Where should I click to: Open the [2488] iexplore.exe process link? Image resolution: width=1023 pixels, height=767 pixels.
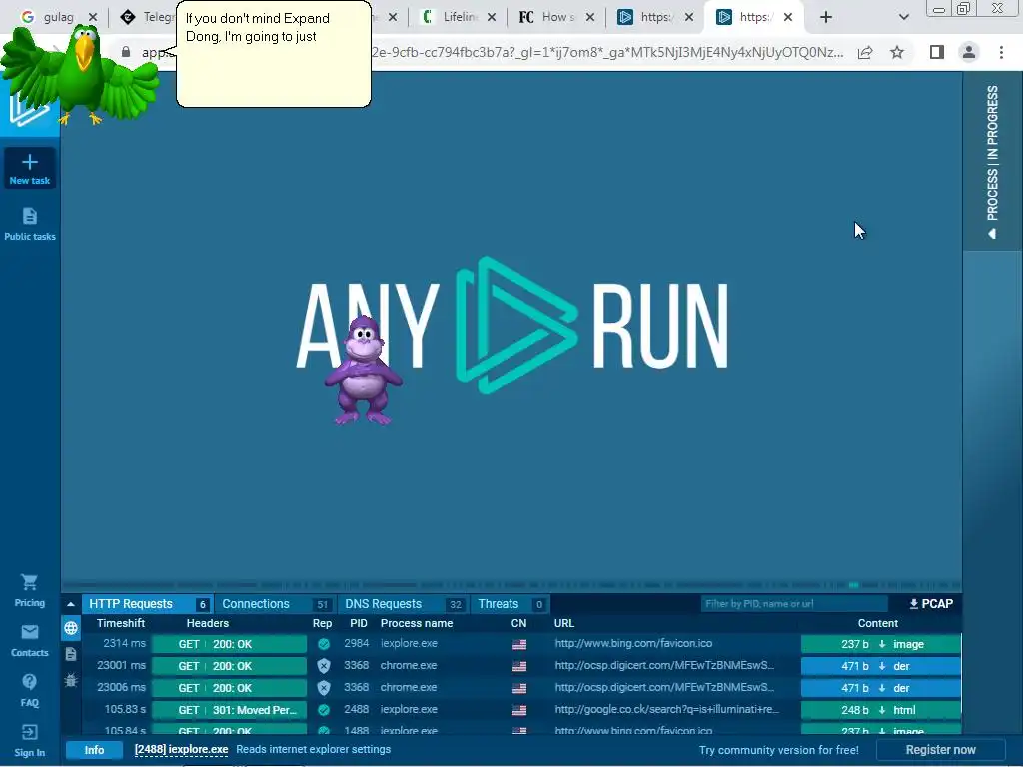(182, 749)
